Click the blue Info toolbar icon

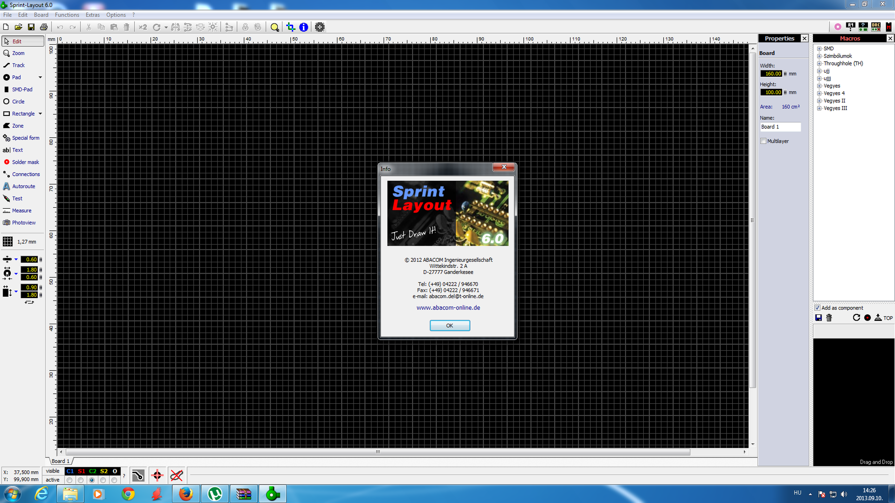pos(304,27)
